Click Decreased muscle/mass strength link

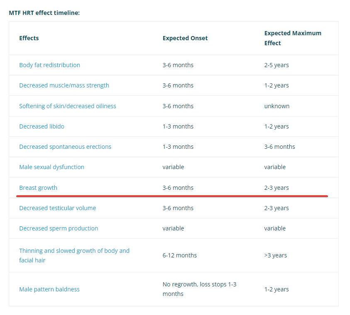click(x=64, y=85)
